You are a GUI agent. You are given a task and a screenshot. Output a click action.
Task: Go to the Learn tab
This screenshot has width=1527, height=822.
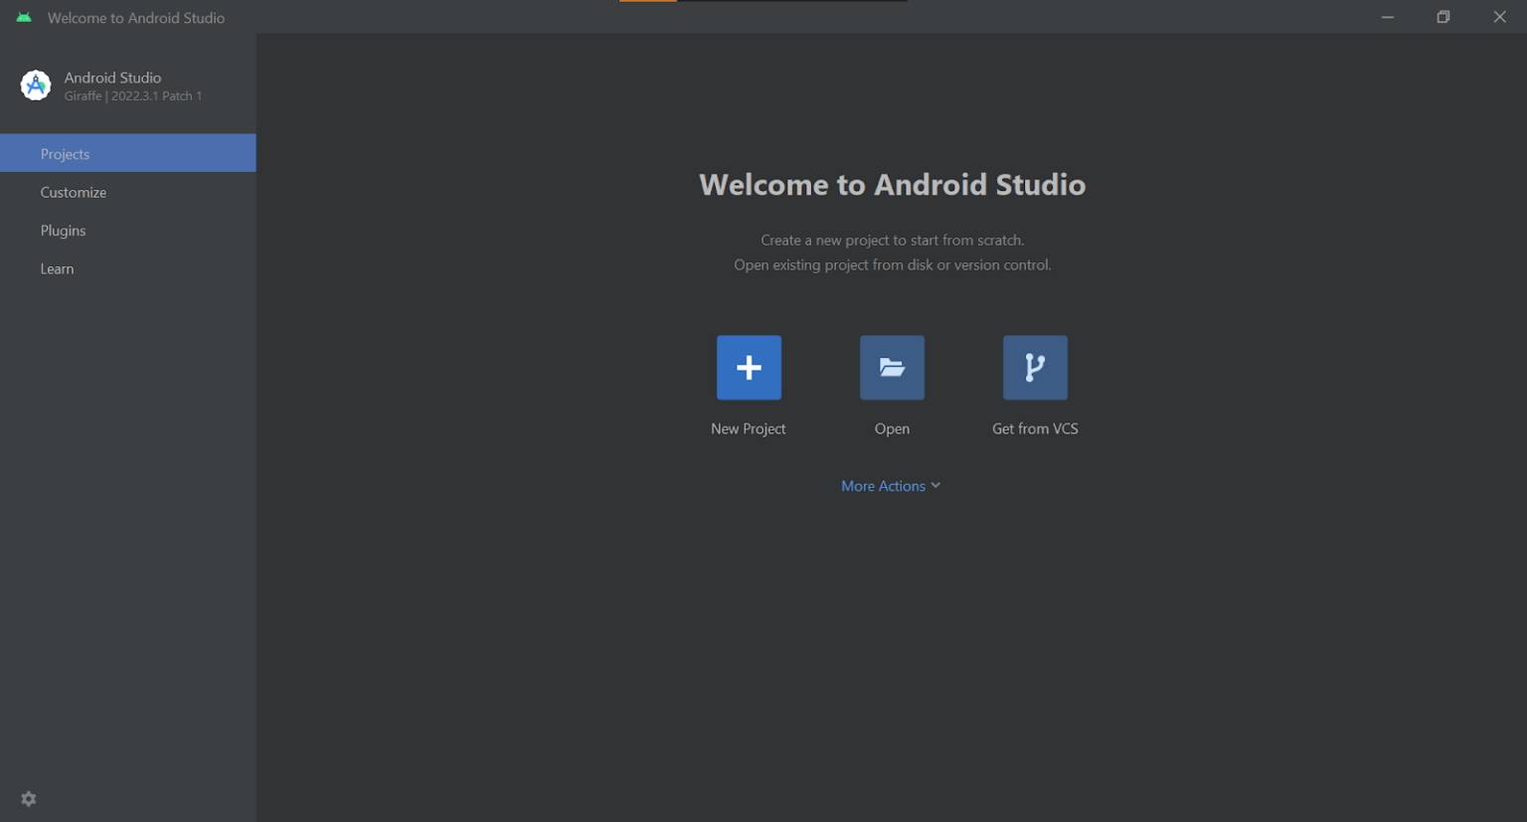[x=128, y=268]
